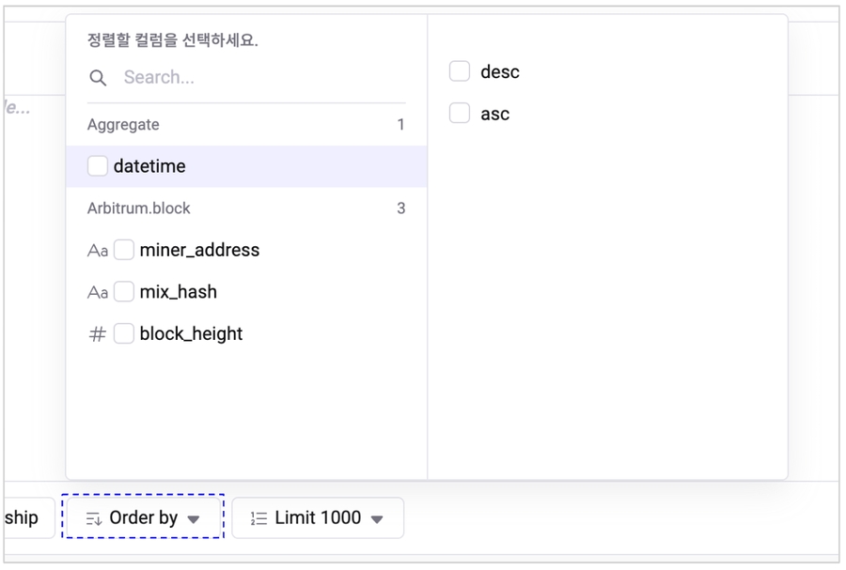Open the Limit 1000 dropdown arrow
This screenshot has width=846, height=570.
pyautogui.click(x=377, y=519)
